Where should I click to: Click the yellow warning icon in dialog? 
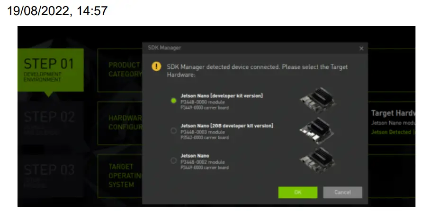pyautogui.click(x=157, y=67)
